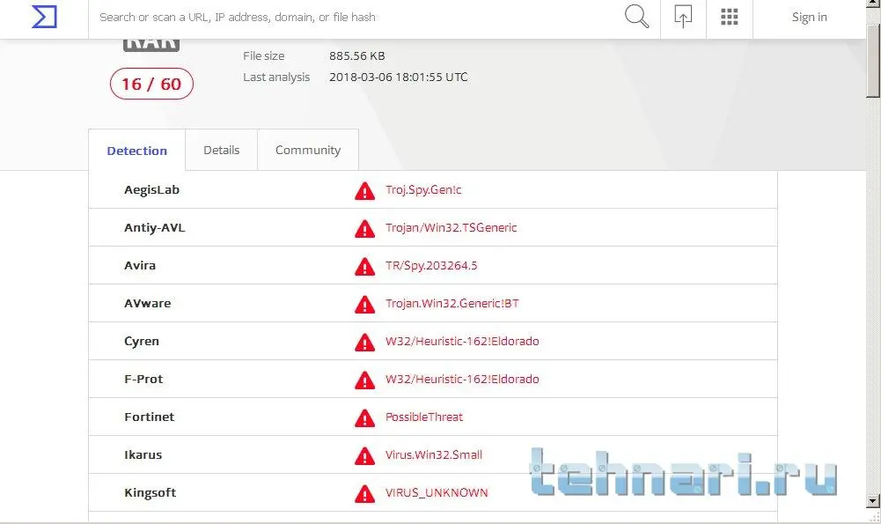
Task: Click the Ikarus engine name
Action: click(x=143, y=454)
